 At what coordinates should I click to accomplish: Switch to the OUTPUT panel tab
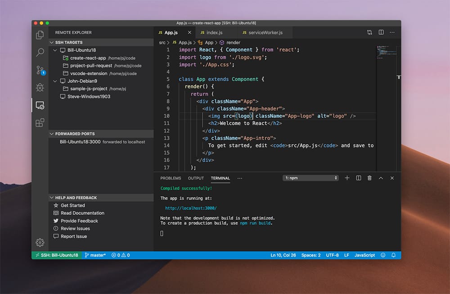click(x=196, y=178)
